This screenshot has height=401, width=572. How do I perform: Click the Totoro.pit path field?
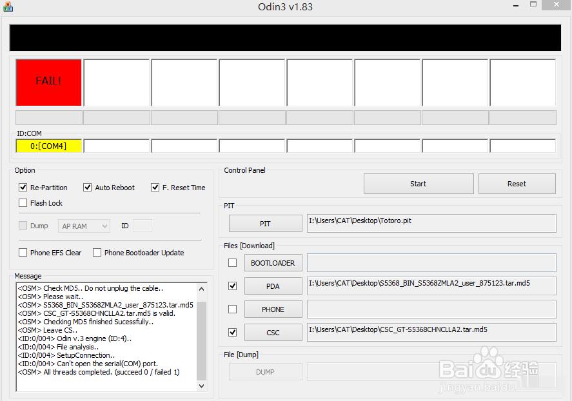point(431,224)
